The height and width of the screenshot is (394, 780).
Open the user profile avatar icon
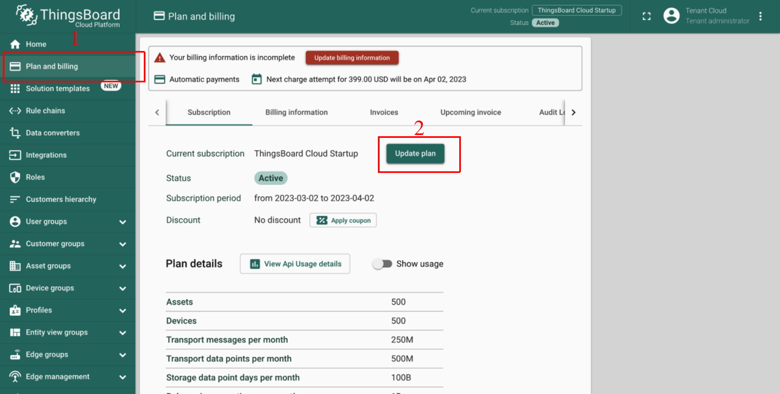coord(671,16)
